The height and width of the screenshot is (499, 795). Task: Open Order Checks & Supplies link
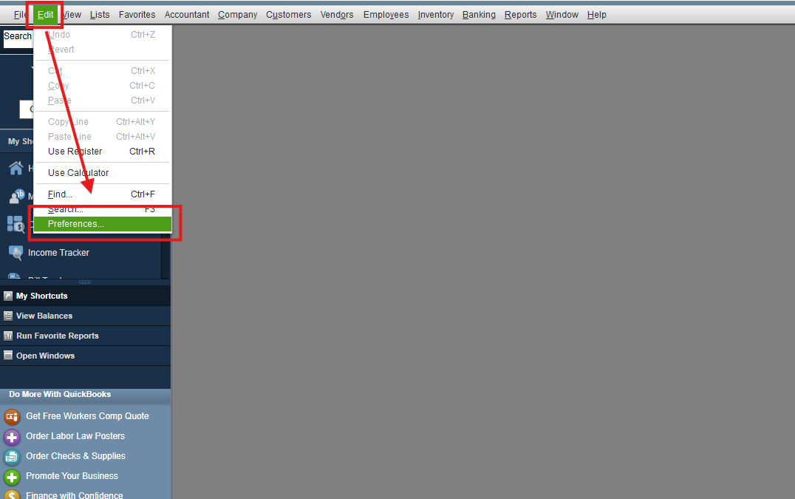point(75,456)
